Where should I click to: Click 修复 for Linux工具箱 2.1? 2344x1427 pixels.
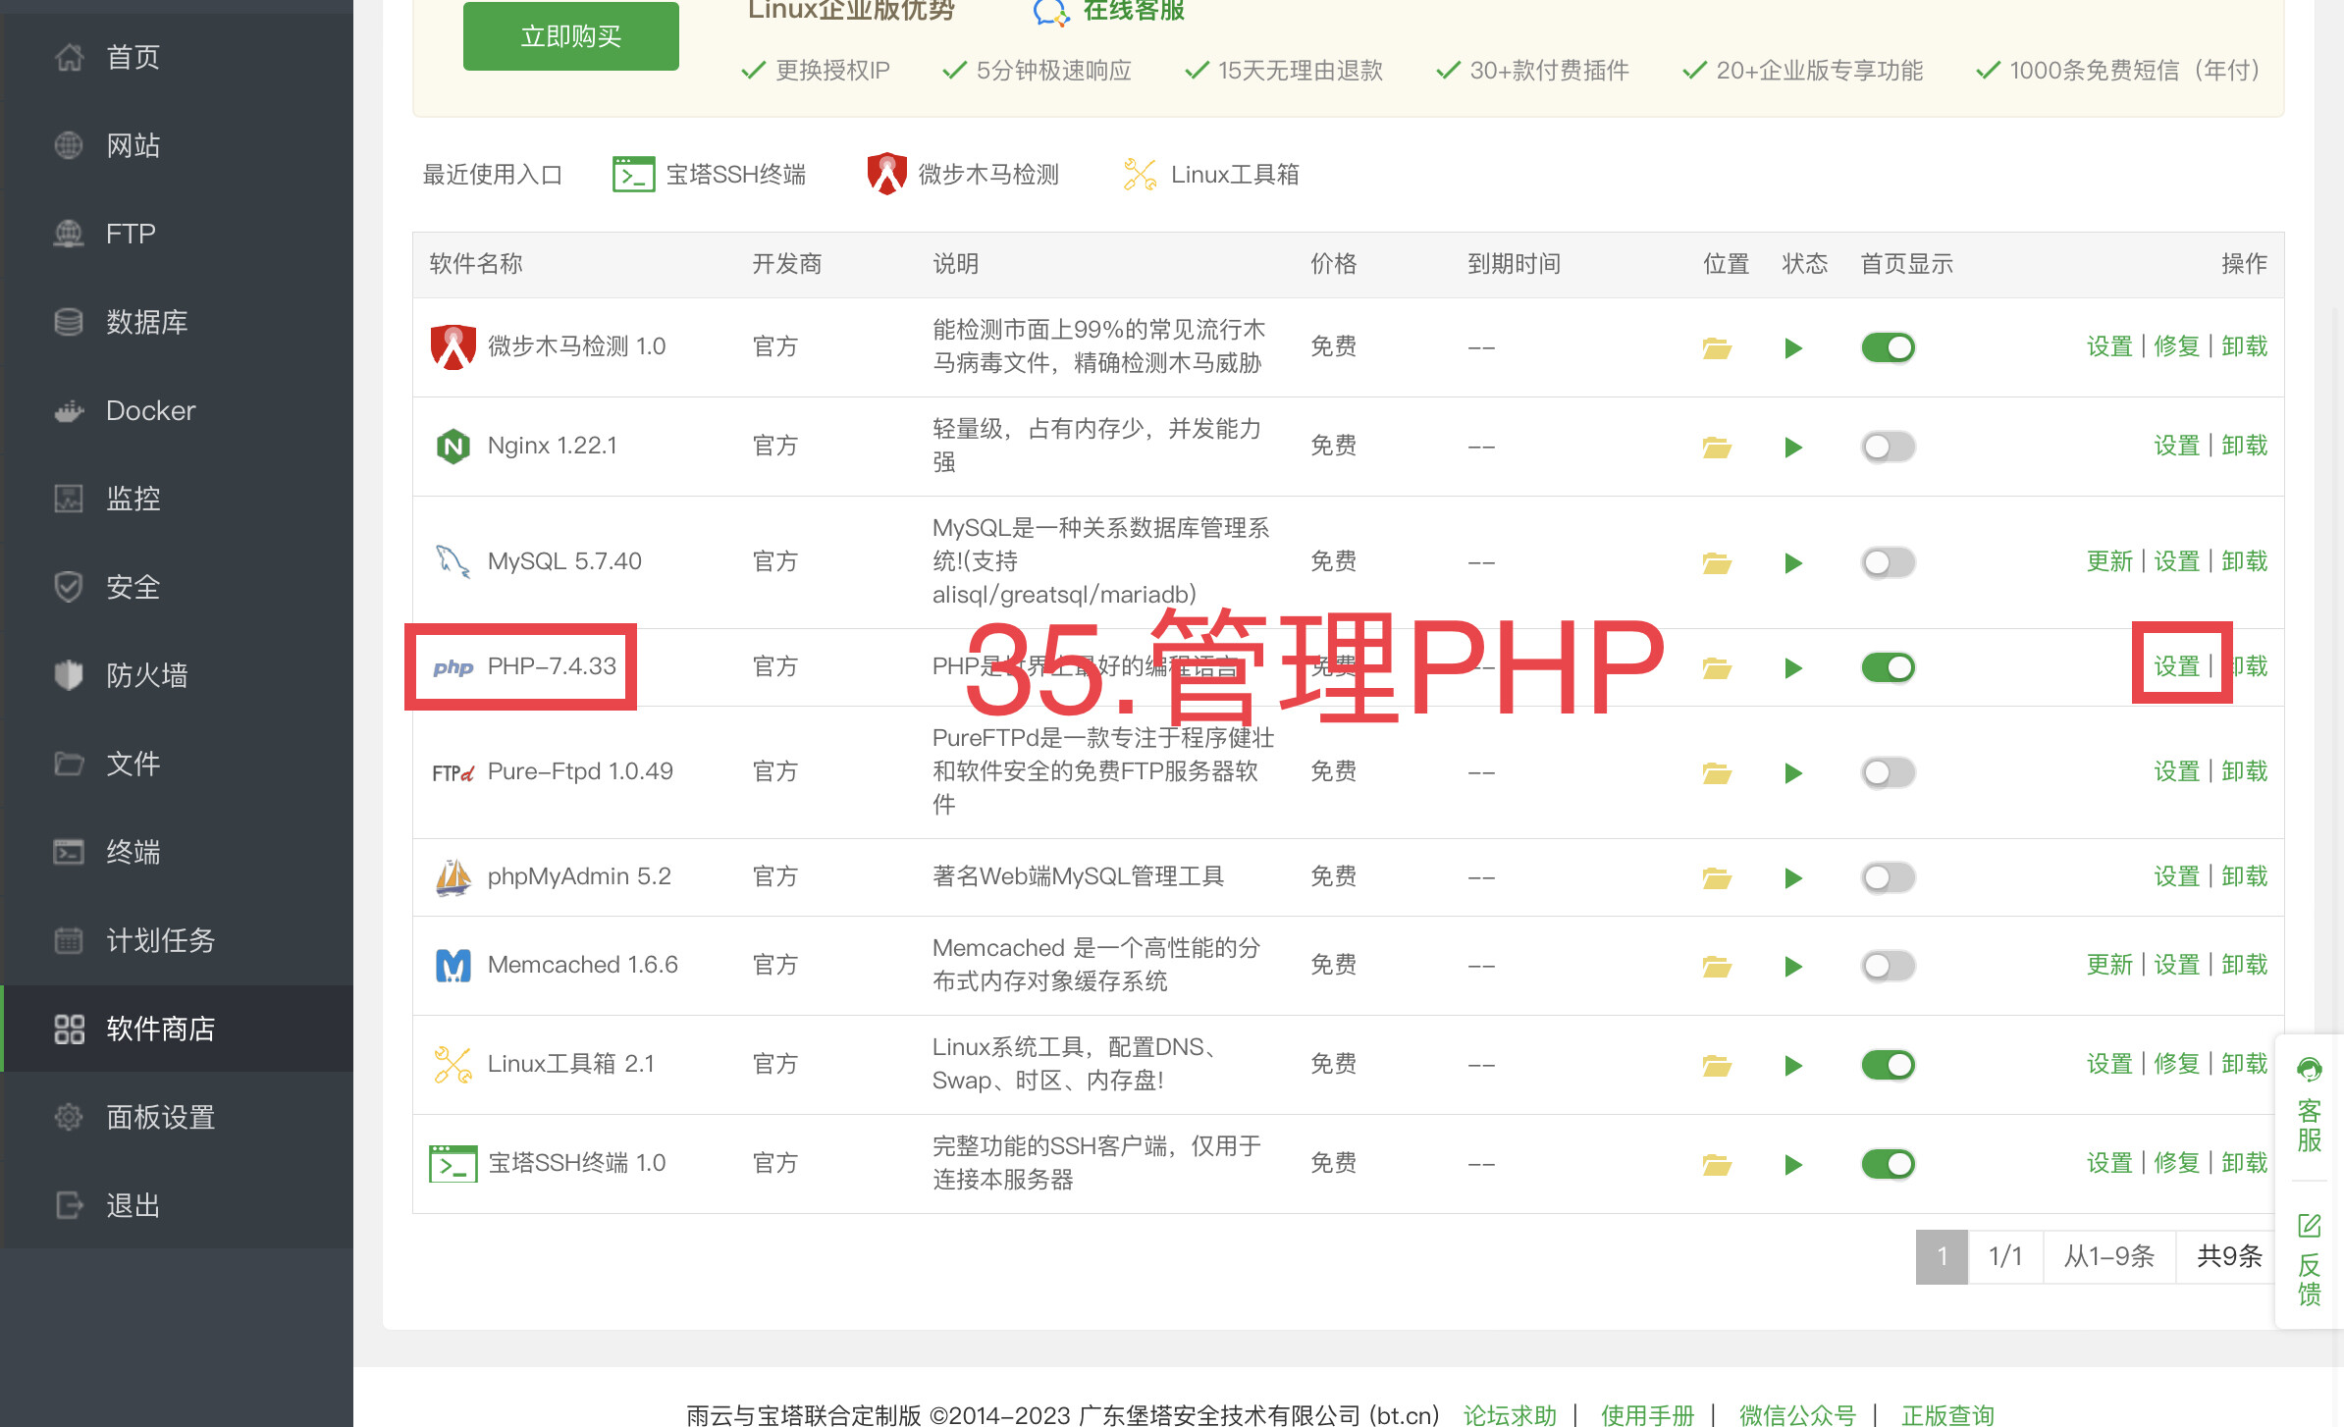tap(2176, 1064)
